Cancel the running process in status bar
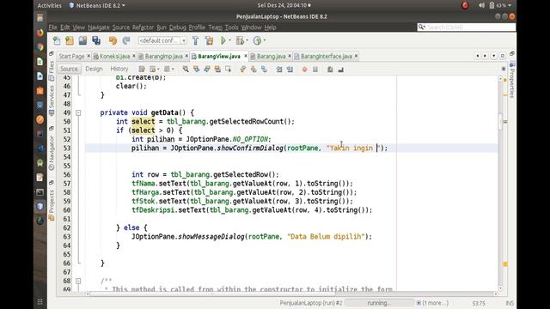This screenshot has height=309, width=550. 419,303
